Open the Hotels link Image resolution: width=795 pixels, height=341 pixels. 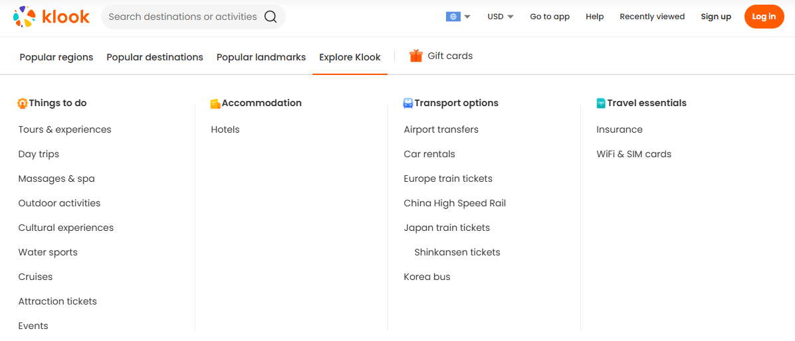pyautogui.click(x=225, y=129)
